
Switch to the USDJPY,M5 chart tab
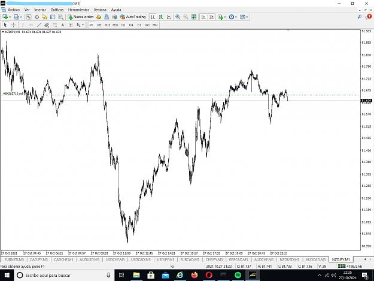point(166,259)
